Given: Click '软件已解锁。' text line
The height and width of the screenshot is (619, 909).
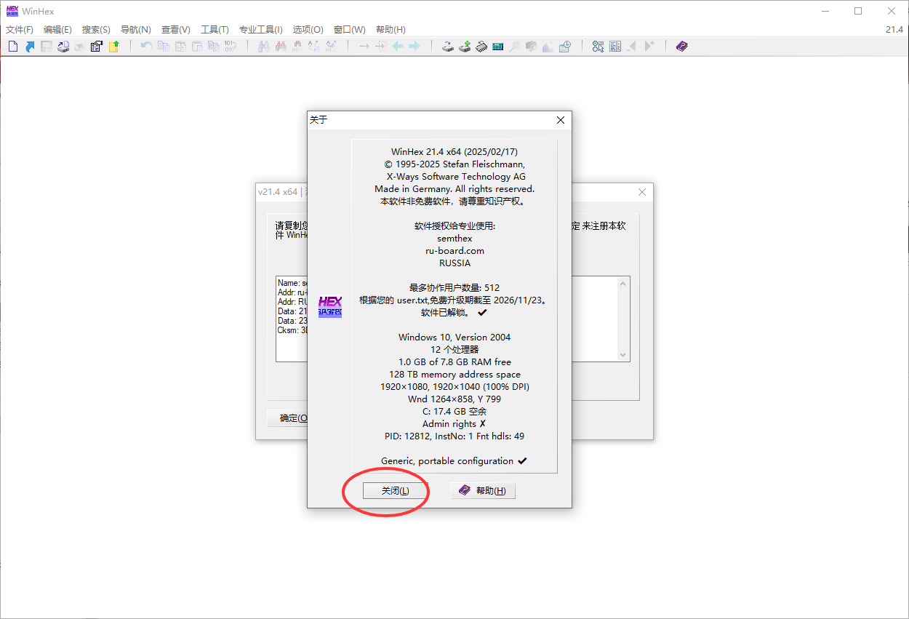Looking at the screenshot, I should pyautogui.click(x=447, y=312).
